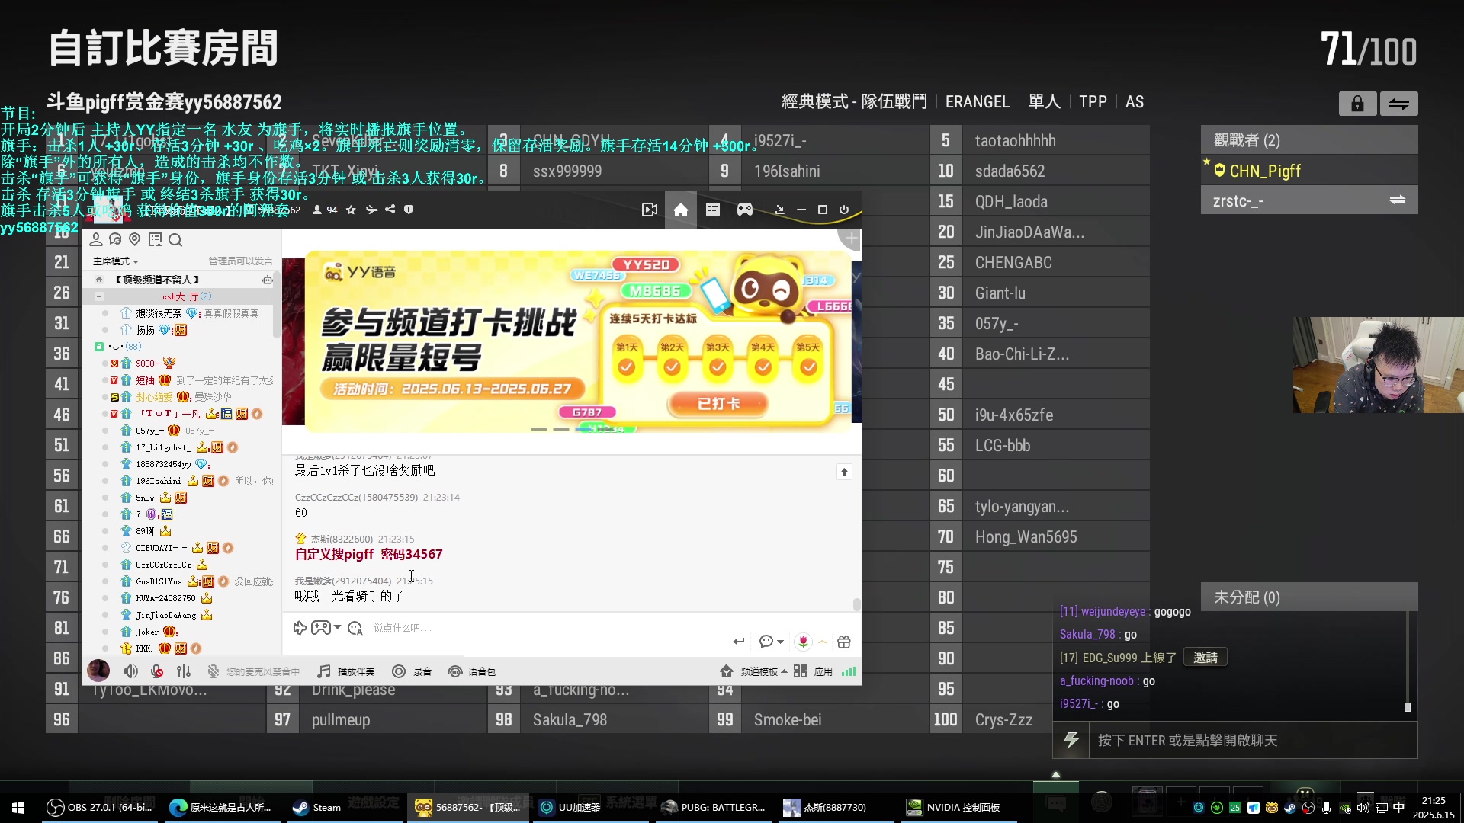Select user Joker in YY member list
Image resolution: width=1464 pixels, height=823 pixels.
point(147,632)
